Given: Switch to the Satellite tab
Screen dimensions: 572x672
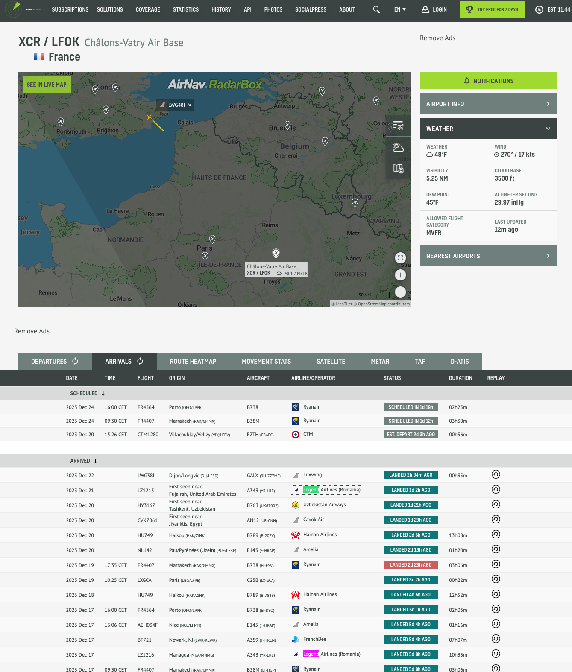Looking at the screenshot, I should [331, 361].
